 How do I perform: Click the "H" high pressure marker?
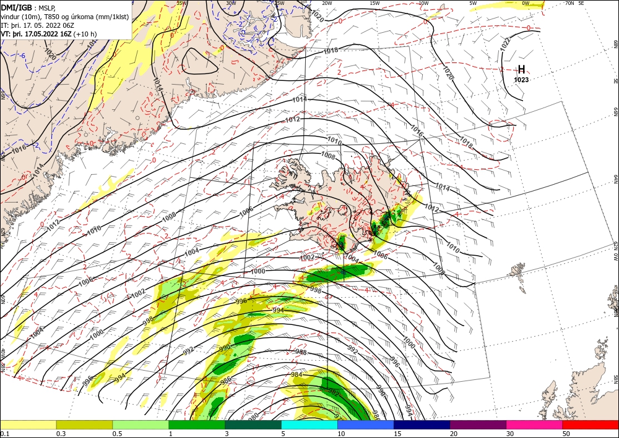(521, 70)
